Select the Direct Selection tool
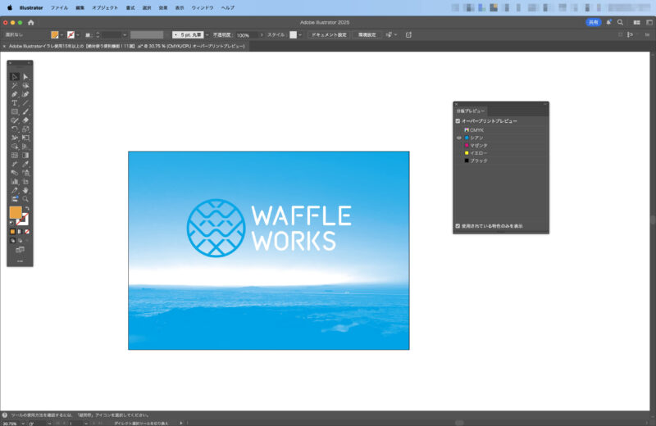The height and width of the screenshot is (426, 656). point(26,76)
